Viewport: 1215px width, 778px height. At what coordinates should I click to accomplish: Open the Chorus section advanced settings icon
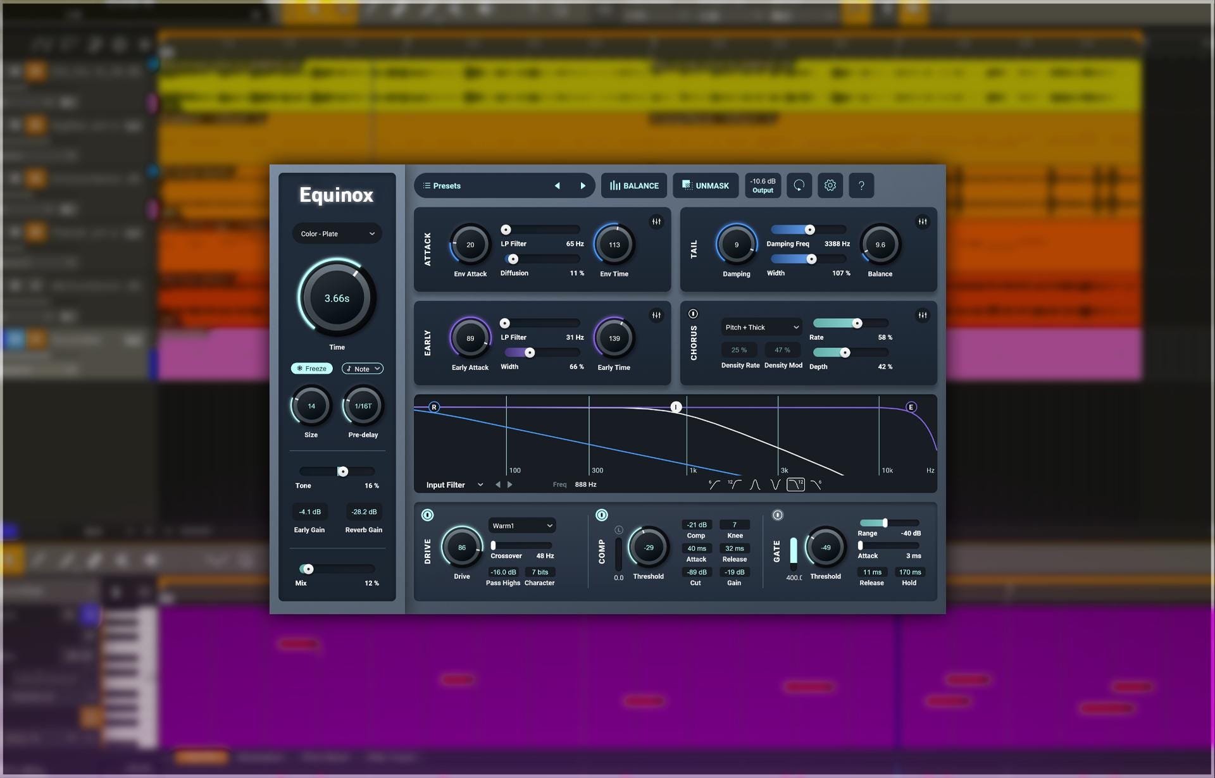click(923, 315)
